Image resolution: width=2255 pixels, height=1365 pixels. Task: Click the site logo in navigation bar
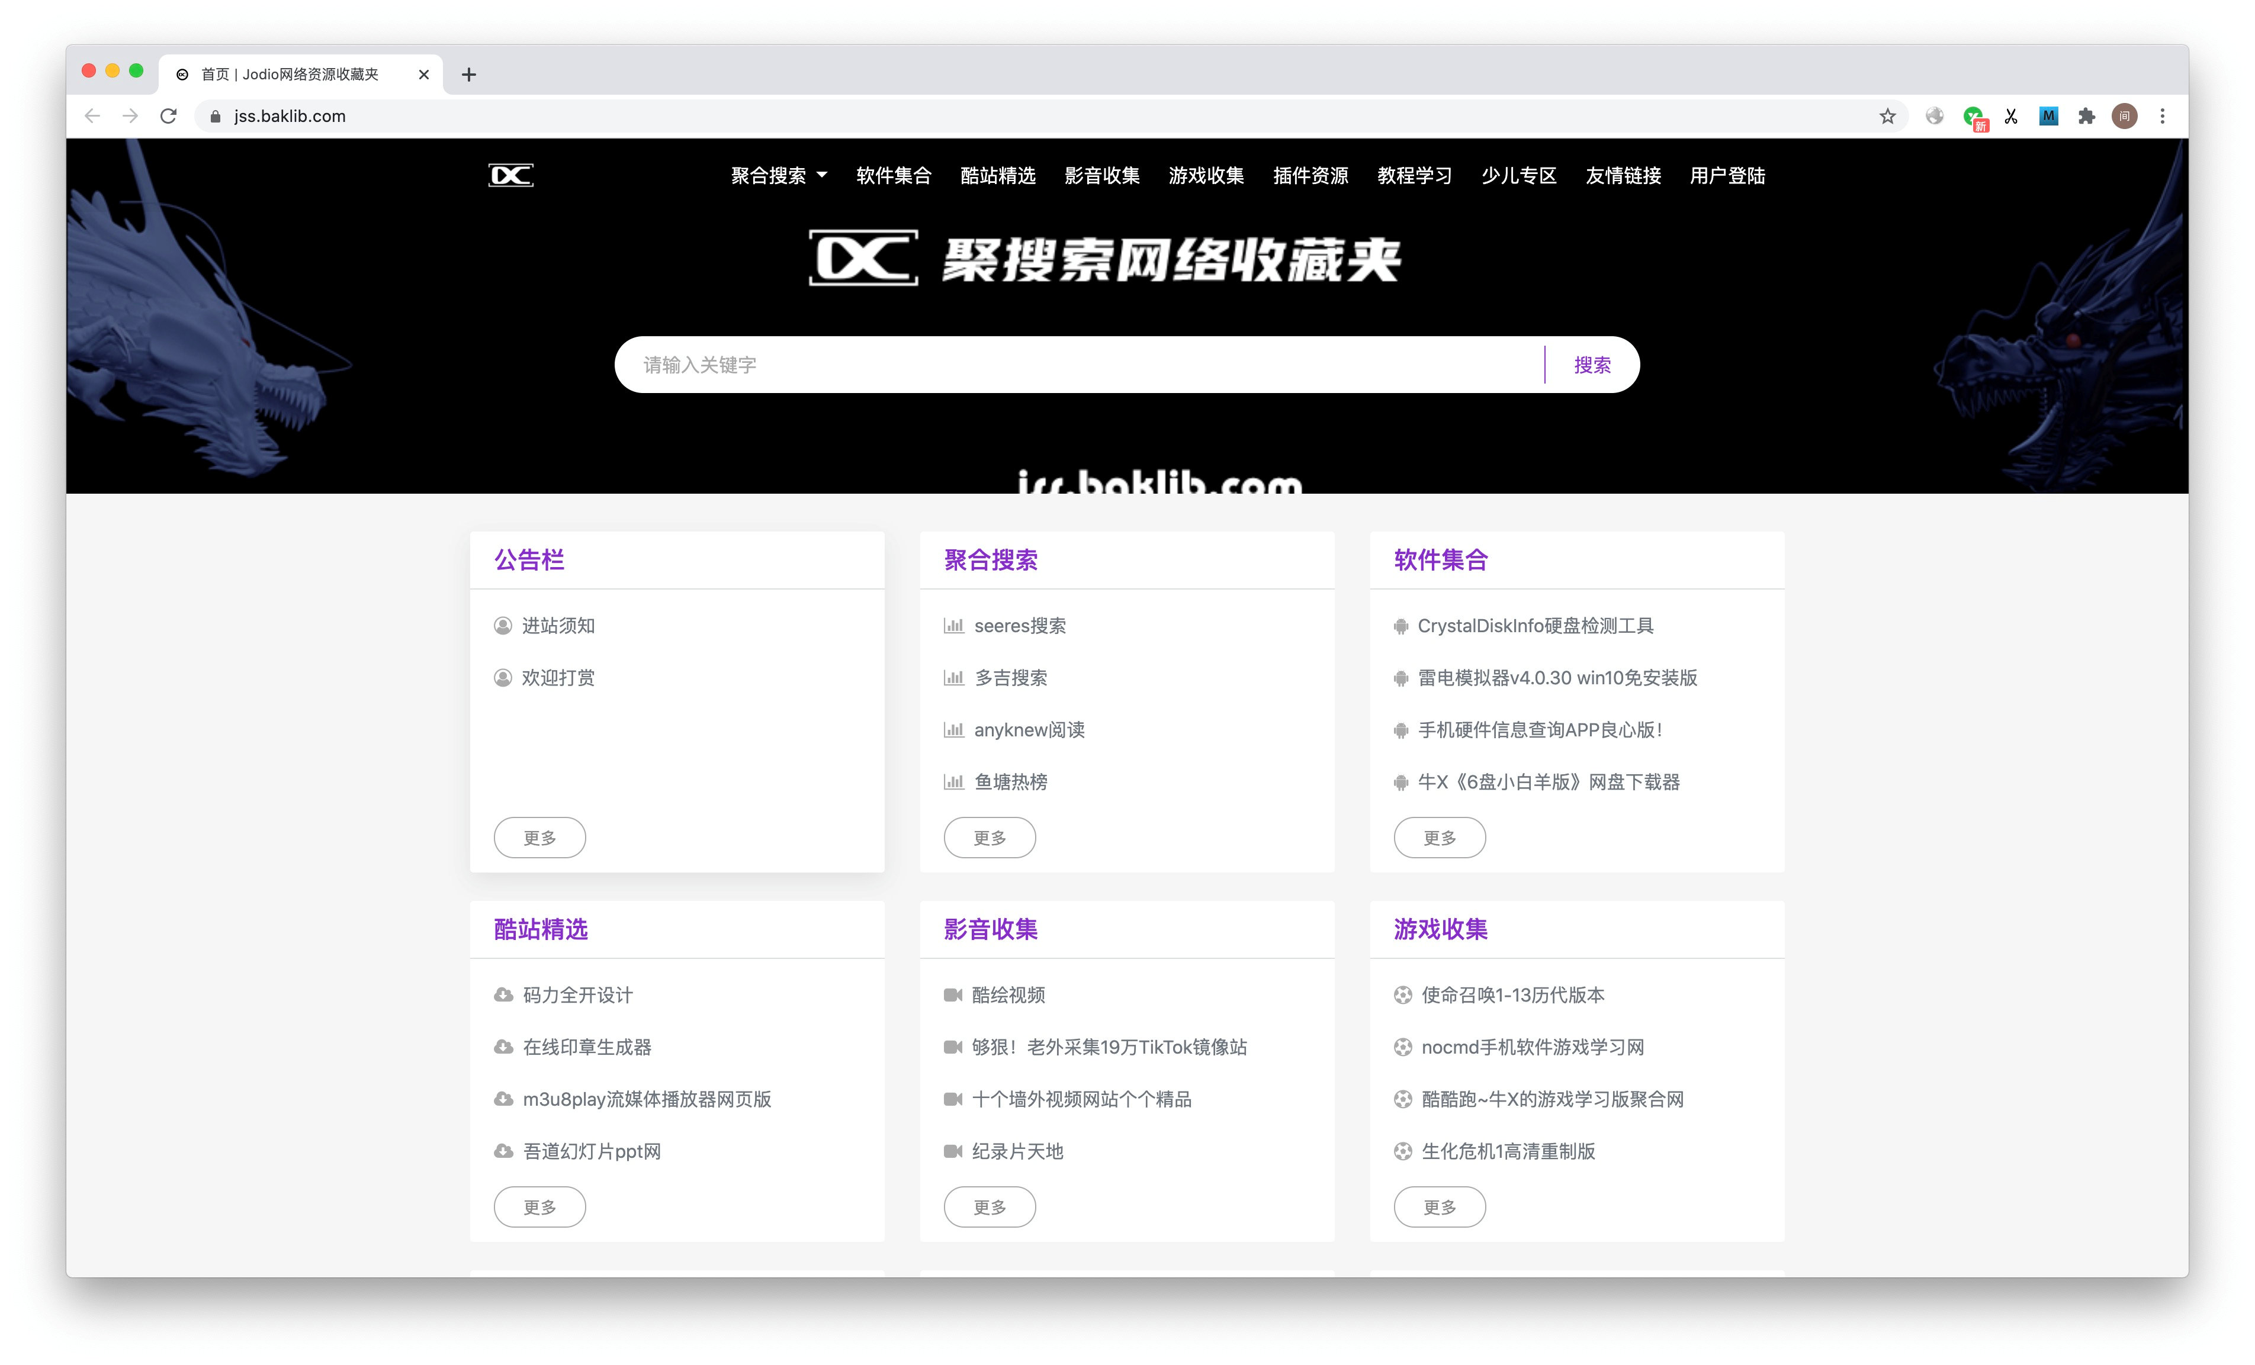pos(510,175)
